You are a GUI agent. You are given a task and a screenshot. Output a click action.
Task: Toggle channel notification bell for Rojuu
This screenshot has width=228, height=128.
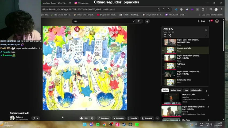(34, 118)
